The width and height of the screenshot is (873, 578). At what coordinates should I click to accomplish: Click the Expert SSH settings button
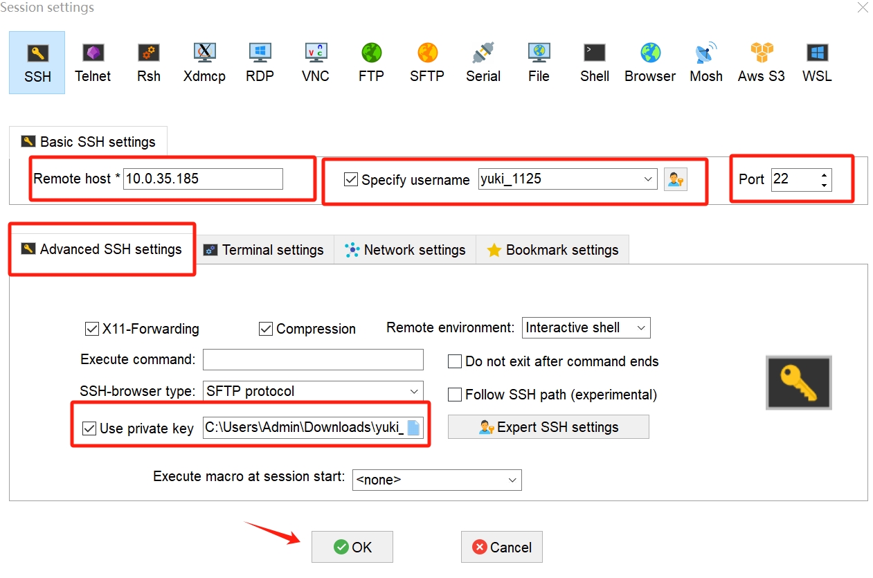point(548,427)
